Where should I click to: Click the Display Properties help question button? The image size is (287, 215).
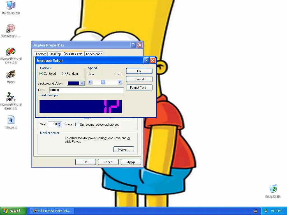pyautogui.click(x=133, y=45)
